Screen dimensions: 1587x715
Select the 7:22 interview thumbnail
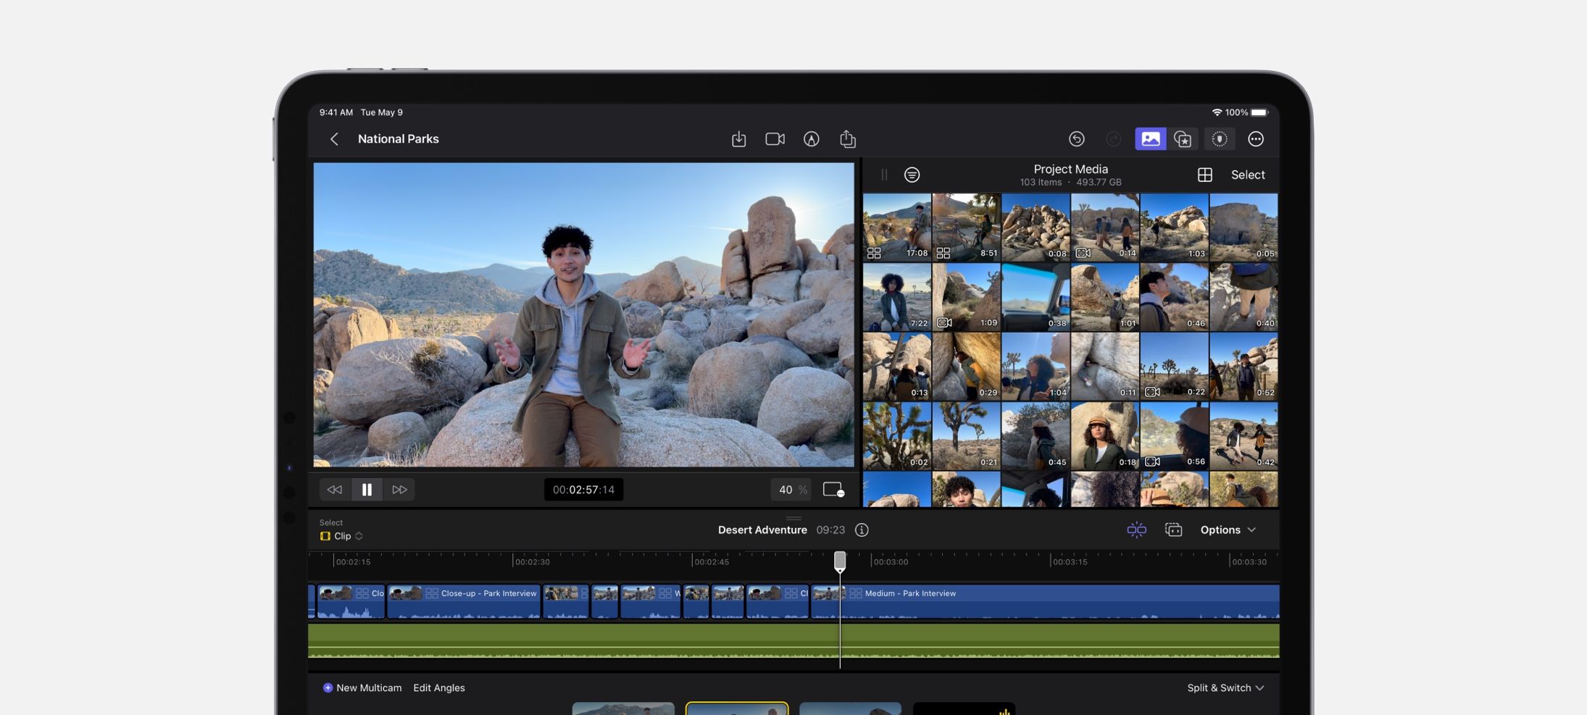896,297
